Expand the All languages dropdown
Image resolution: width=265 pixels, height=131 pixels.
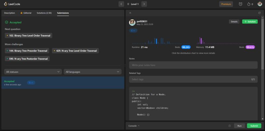pyautogui.click(x=92, y=72)
